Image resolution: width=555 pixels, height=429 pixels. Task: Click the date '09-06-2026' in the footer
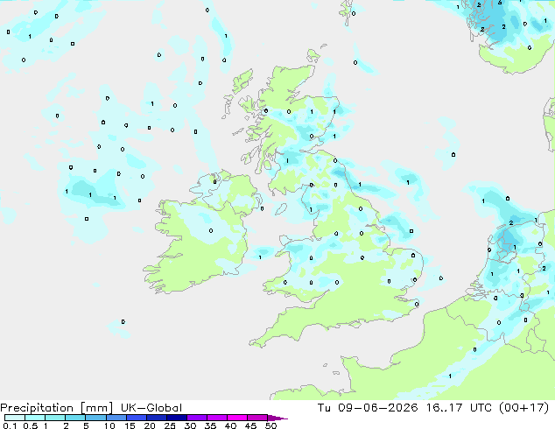(377, 408)
